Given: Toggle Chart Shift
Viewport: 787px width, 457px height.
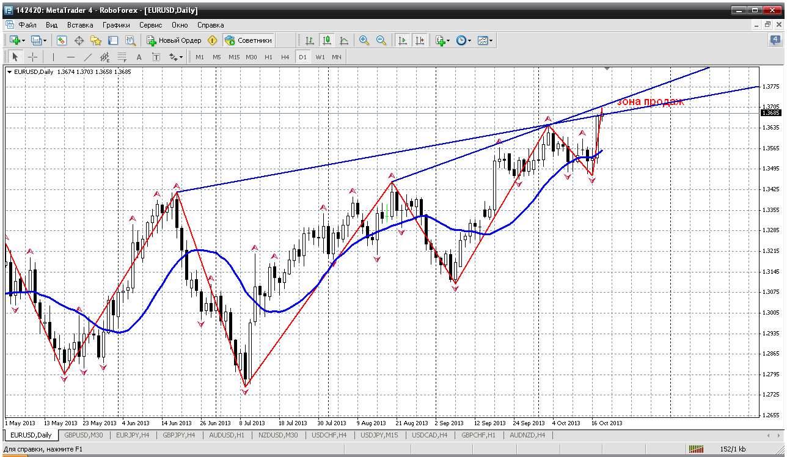Looking at the screenshot, I should (x=420, y=40).
